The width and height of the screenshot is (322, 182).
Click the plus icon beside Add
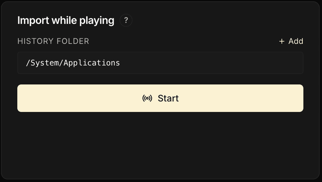click(x=282, y=42)
